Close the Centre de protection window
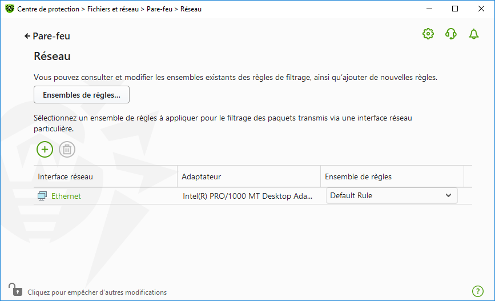 (481, 9)
